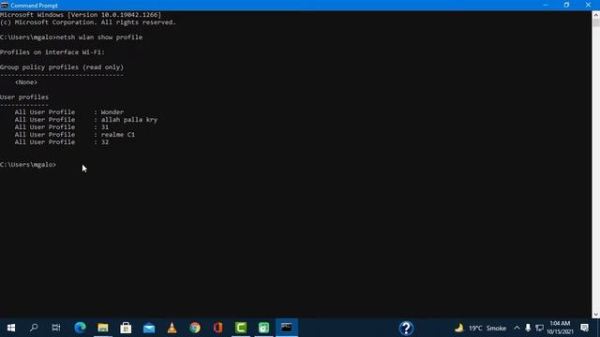600x337 pixels.
Task: Launch Microsoft Edge from taskbar
Action: point(80,328)
